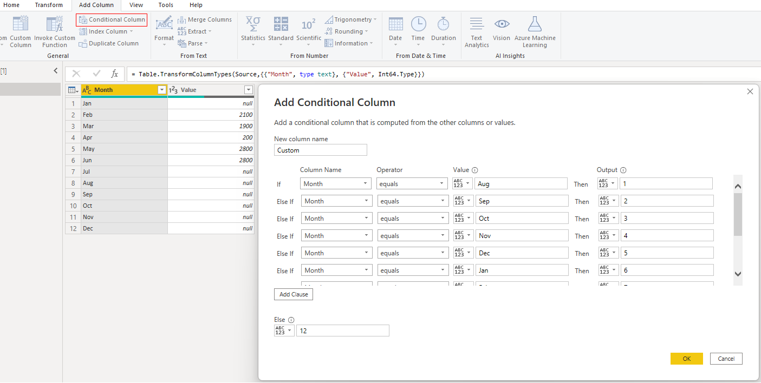The image size is (761, 383).
Task: Open Column Name dropdown in the Sep row
Action: coord(337,201)
